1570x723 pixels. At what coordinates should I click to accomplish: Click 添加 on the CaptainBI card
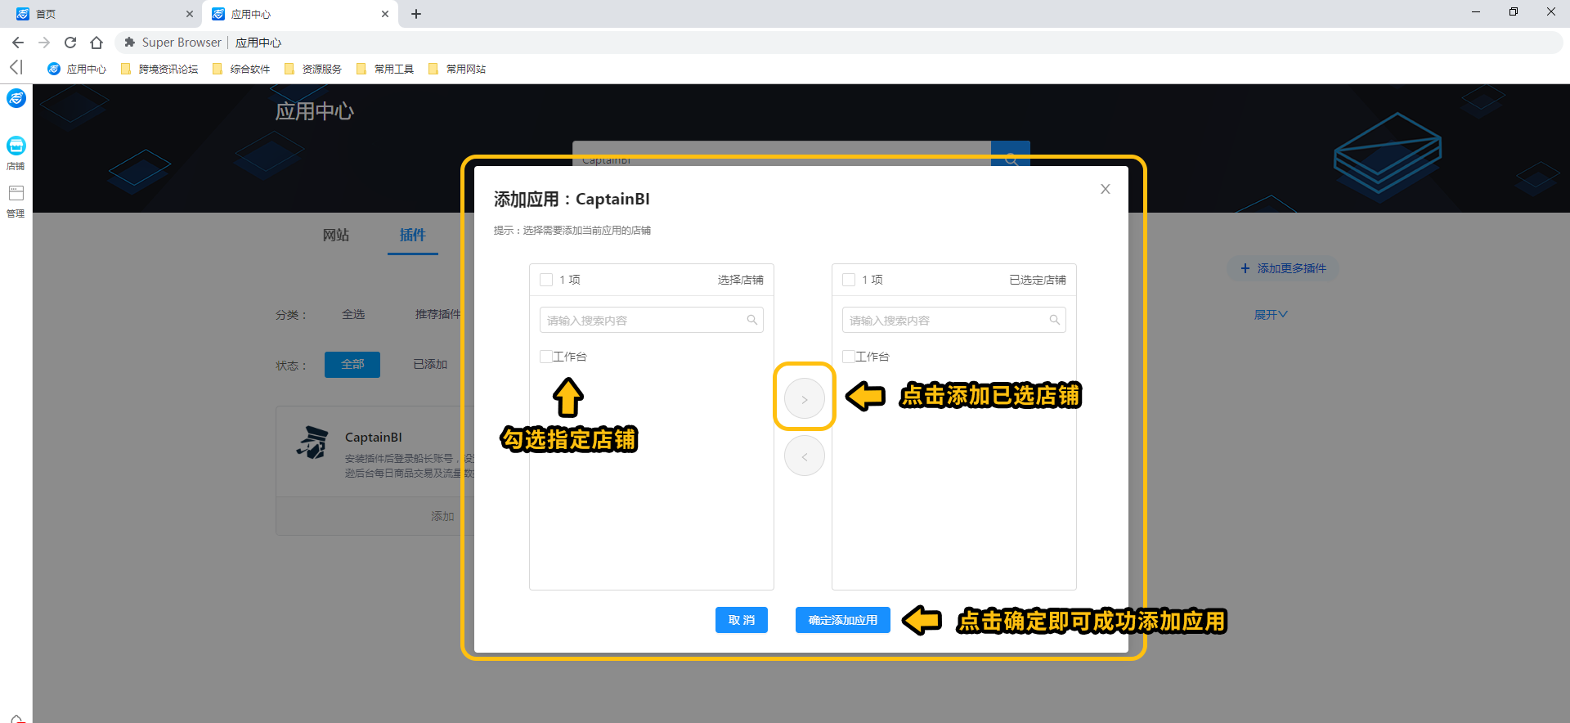(442, 516)
